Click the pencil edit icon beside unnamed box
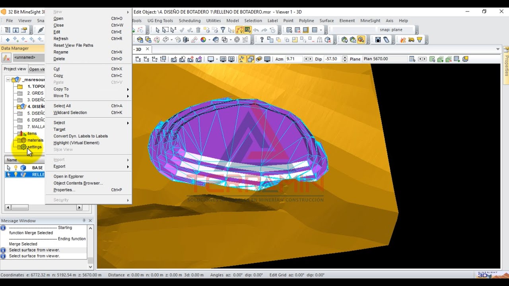Image resolution: width=509 pixels, height=286 pixels. pyautogui.click(x=6, y=58)
